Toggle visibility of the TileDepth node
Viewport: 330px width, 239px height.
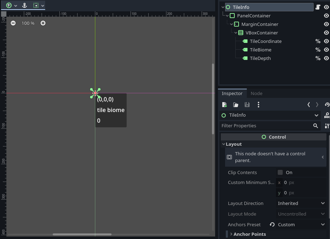pos(326,58)
